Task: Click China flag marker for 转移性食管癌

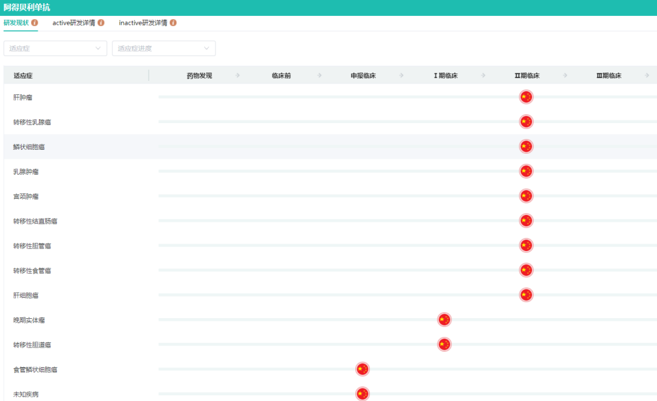Action: [526, 270]
